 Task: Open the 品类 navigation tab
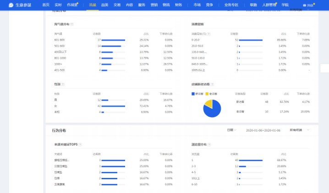(x=105, y=5)
